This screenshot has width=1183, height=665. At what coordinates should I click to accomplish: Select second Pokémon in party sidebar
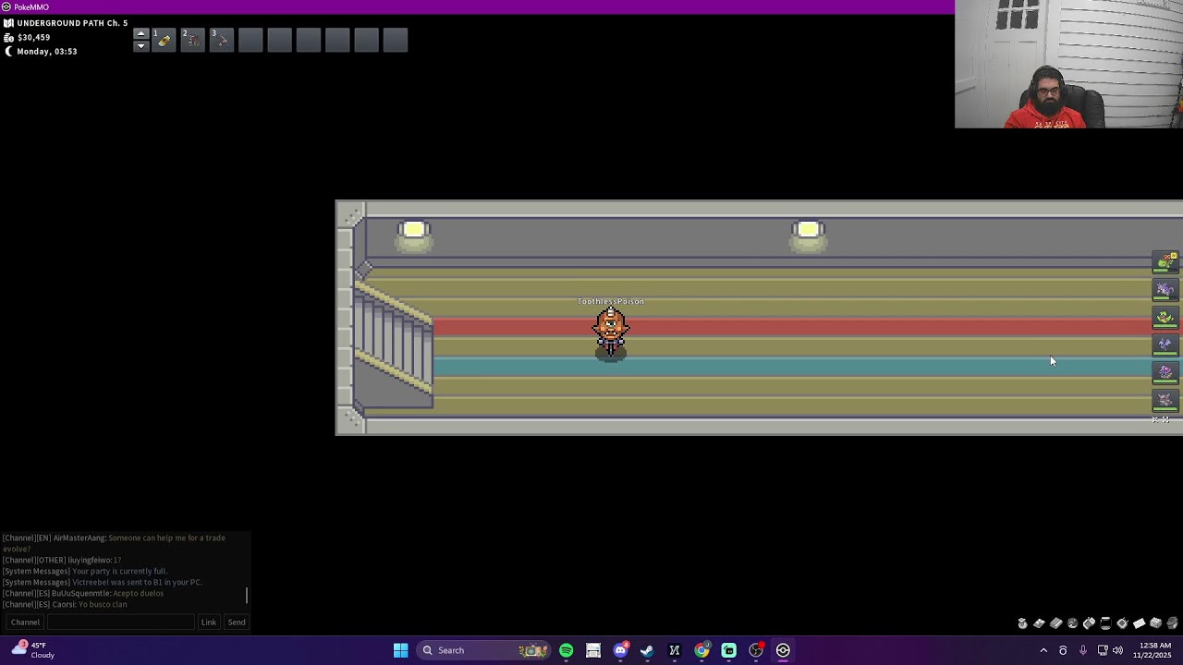click(x=1165, y=290)
